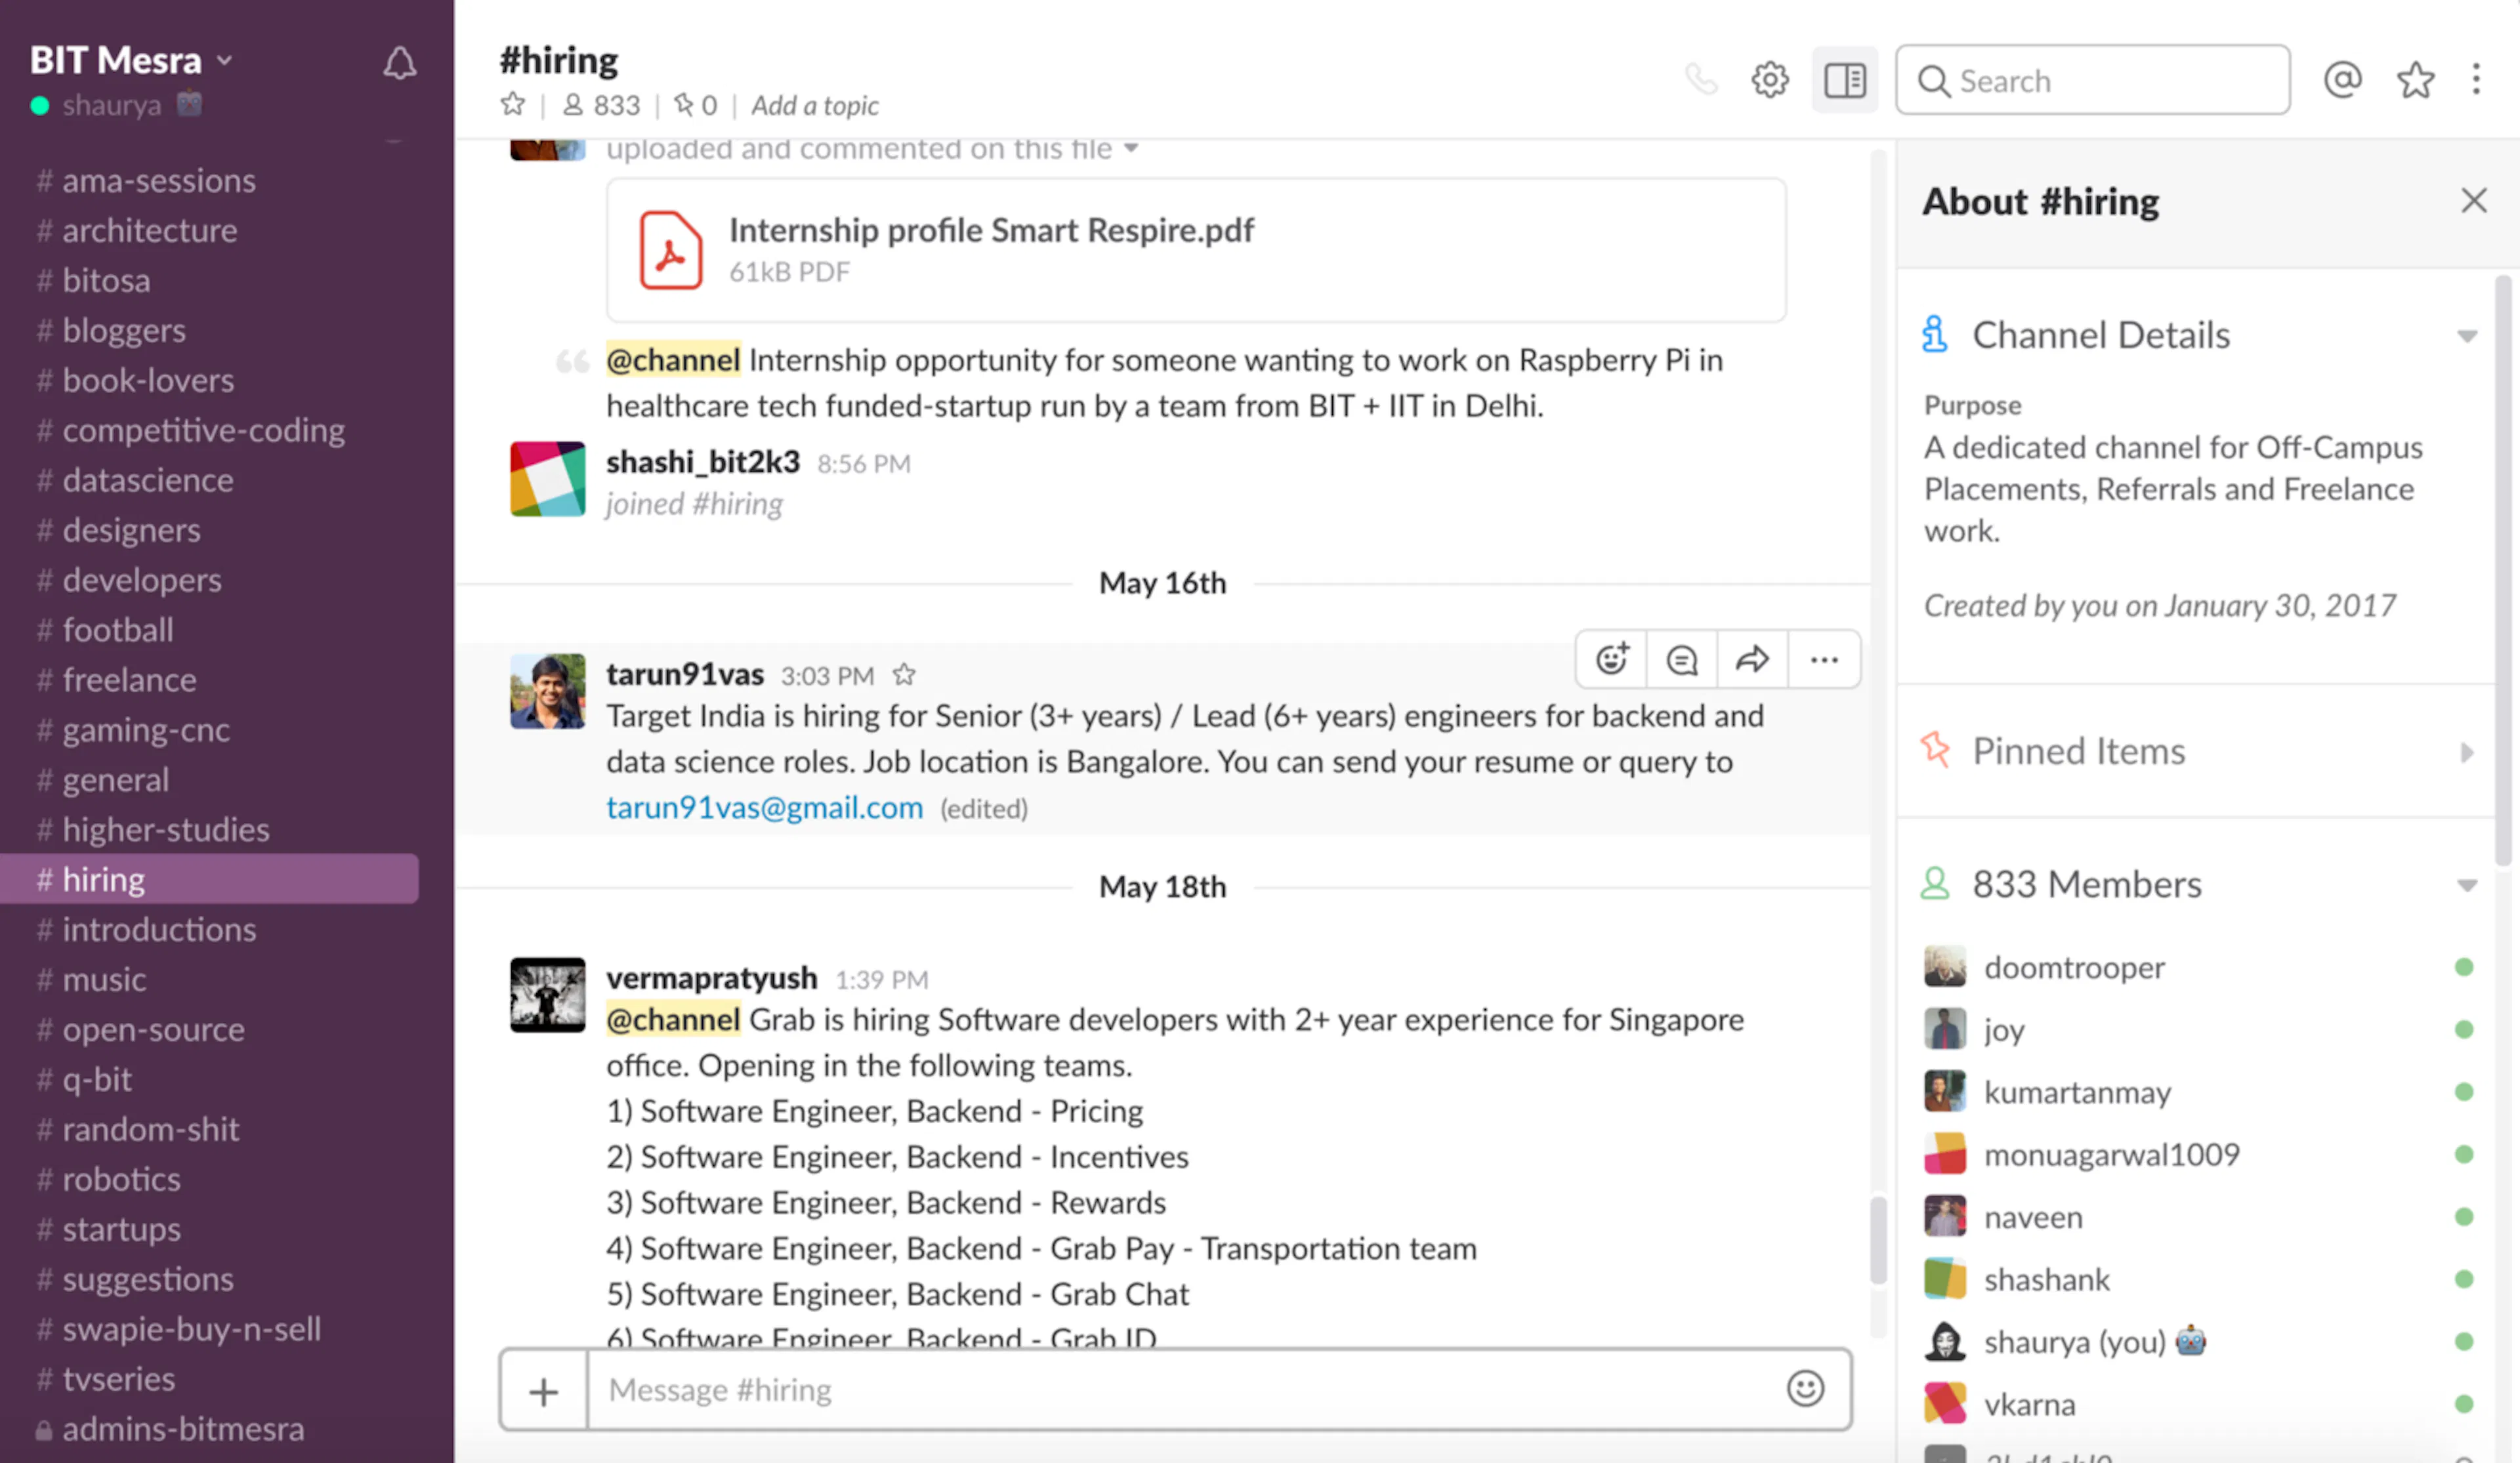Collapse the Channel Details section
This screenshot has width=2520, height=1463.
[x=2467, y=336]
